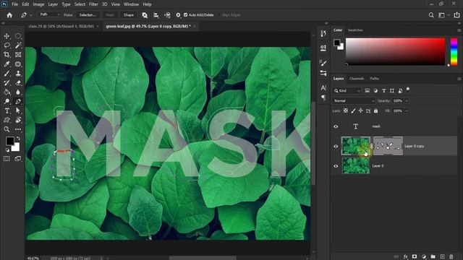The width and height of the screenshot is (463, 260).
Task: Select the Layer 0 copy mask thumbnail
Action: 388,146
